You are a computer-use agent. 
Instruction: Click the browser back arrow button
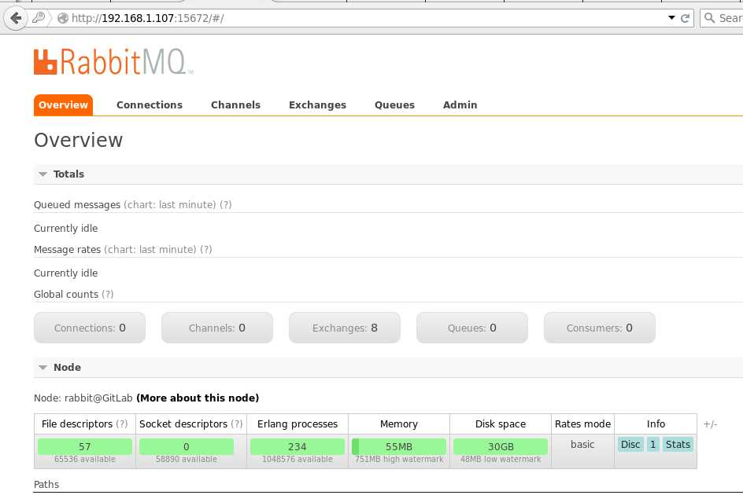point(16,18)
